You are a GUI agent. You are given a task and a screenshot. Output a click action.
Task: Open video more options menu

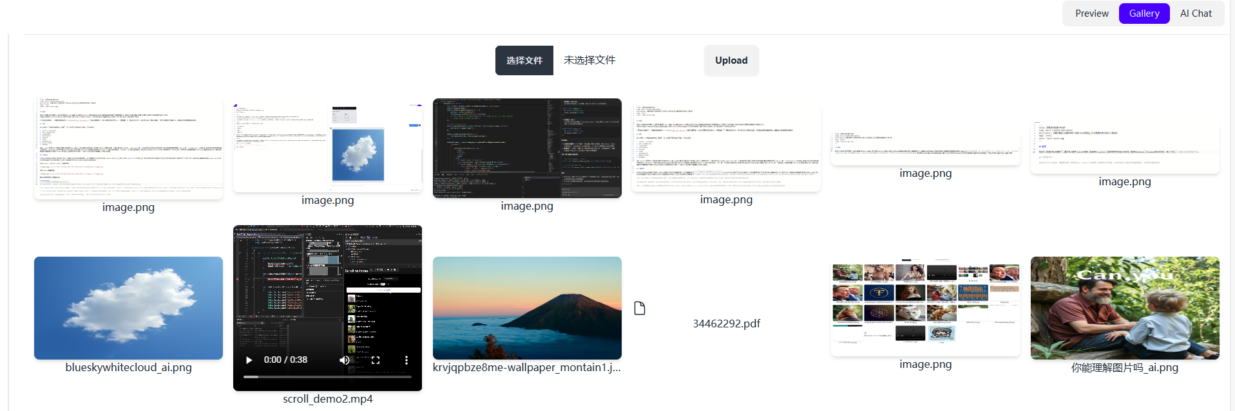[406, 360]
